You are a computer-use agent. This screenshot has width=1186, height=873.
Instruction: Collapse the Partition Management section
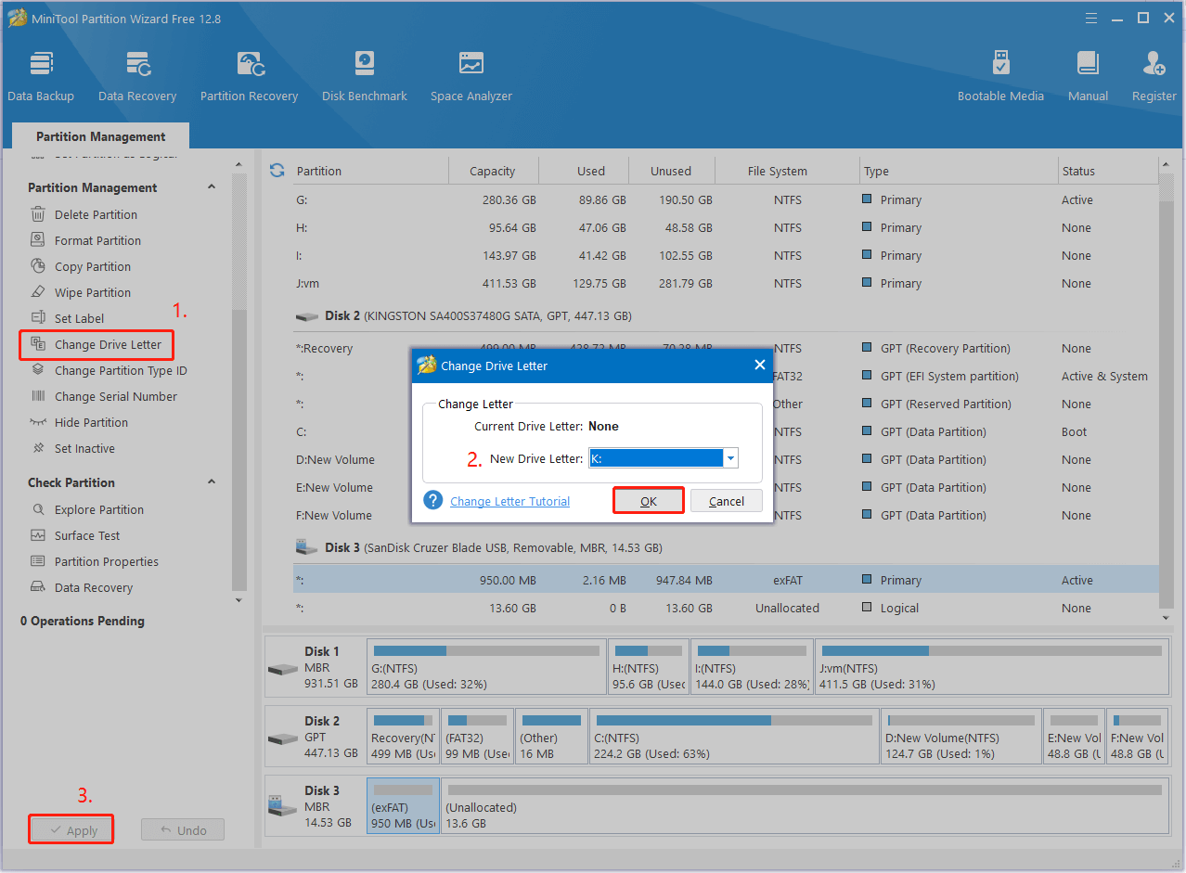point(212,187)
